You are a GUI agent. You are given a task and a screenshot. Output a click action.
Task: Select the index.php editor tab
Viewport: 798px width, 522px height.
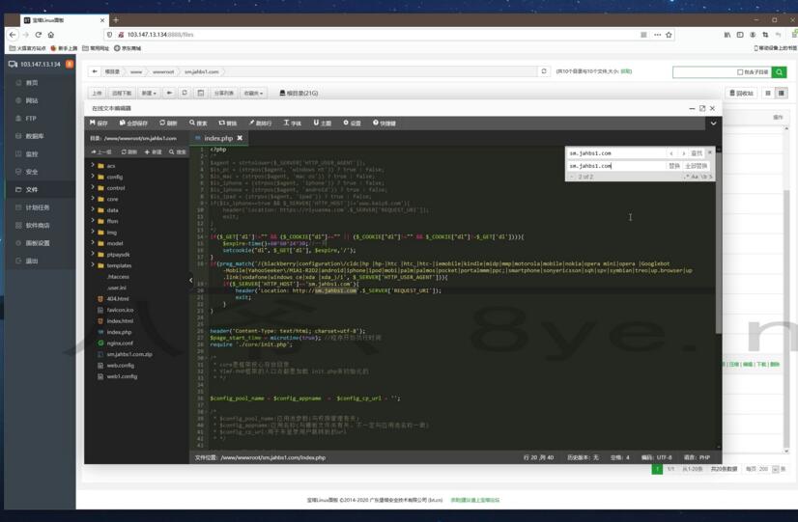[x=217, y=139]
